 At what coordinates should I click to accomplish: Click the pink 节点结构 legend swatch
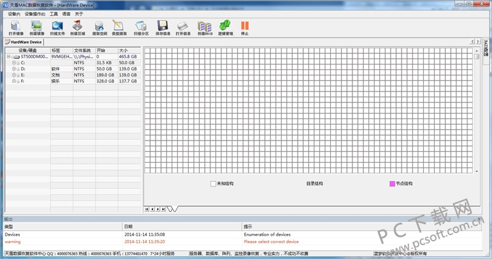coord(392,184)
